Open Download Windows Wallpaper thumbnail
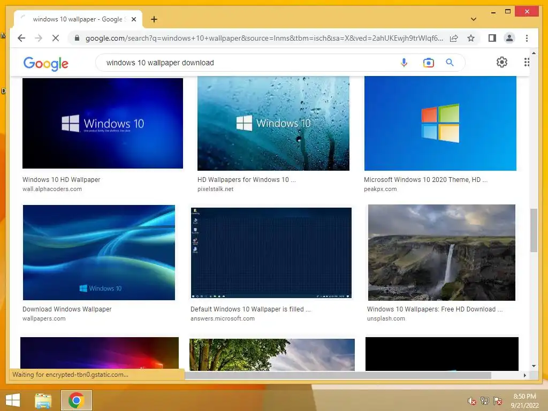Screen dimensions: 548x411 click(99, 253)
